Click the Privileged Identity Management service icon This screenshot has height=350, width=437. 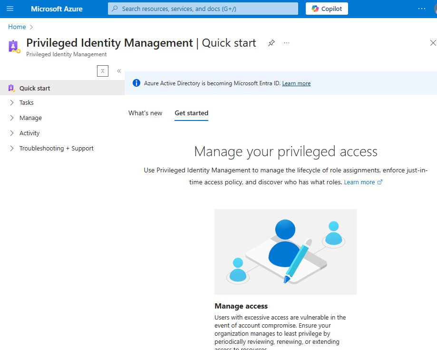click(x=14, y=46)
